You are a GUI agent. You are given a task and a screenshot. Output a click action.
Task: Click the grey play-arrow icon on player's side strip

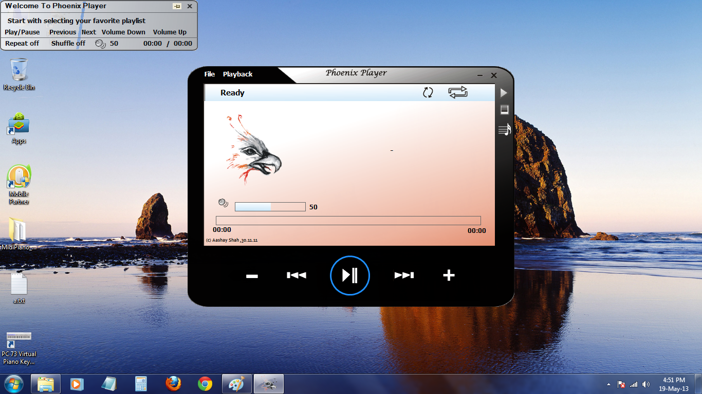504,93
